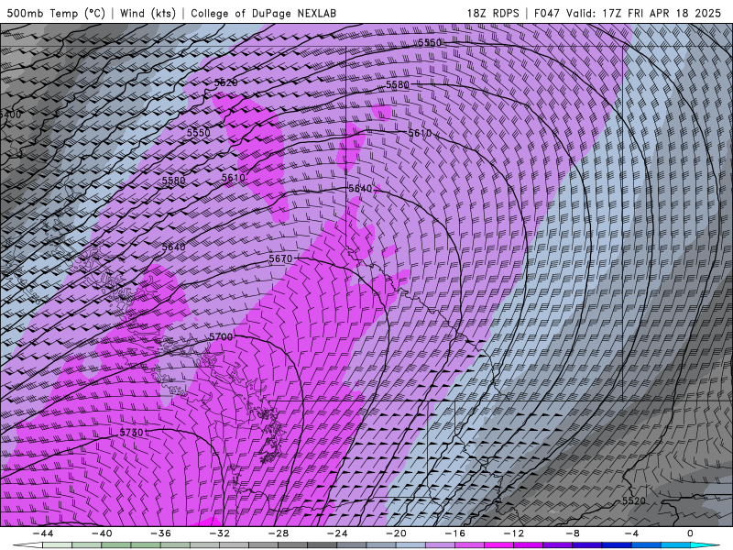The height and width of the screenshot is (550, 733).
Task: Click the -8 value on the color scale
Action: (573, 533)
